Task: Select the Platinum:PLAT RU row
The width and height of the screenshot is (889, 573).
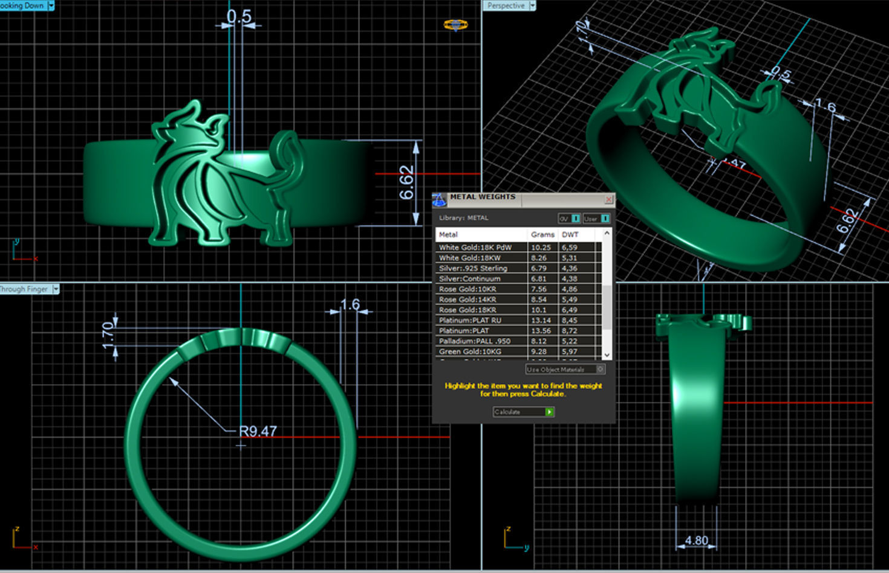Action: click(519, 320)
